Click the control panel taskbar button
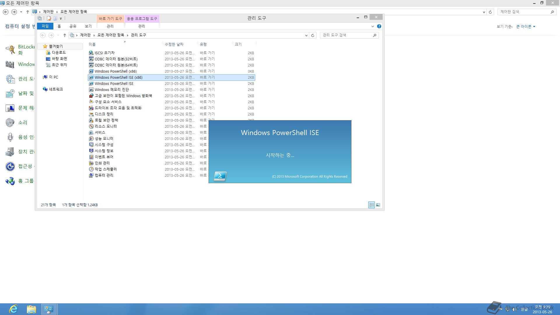560x315 pixels. tap(49, 309)
